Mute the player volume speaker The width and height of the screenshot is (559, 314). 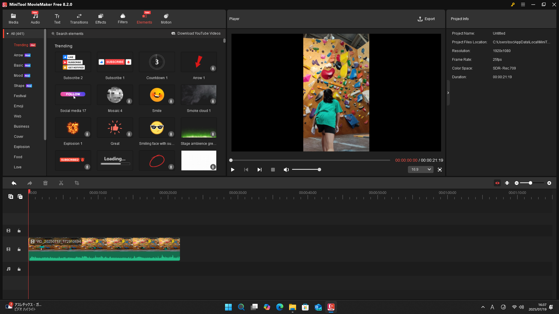pos(286,170)
